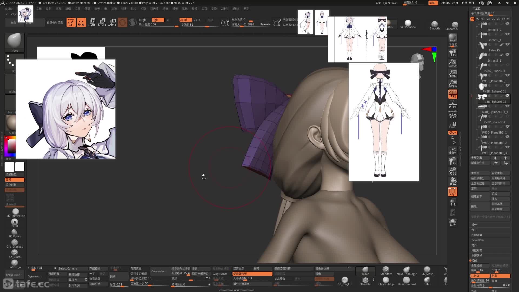Toggle Mrgb mode
Image resolution: width=519 pixels, height=292 pixels.
[142, 20]
